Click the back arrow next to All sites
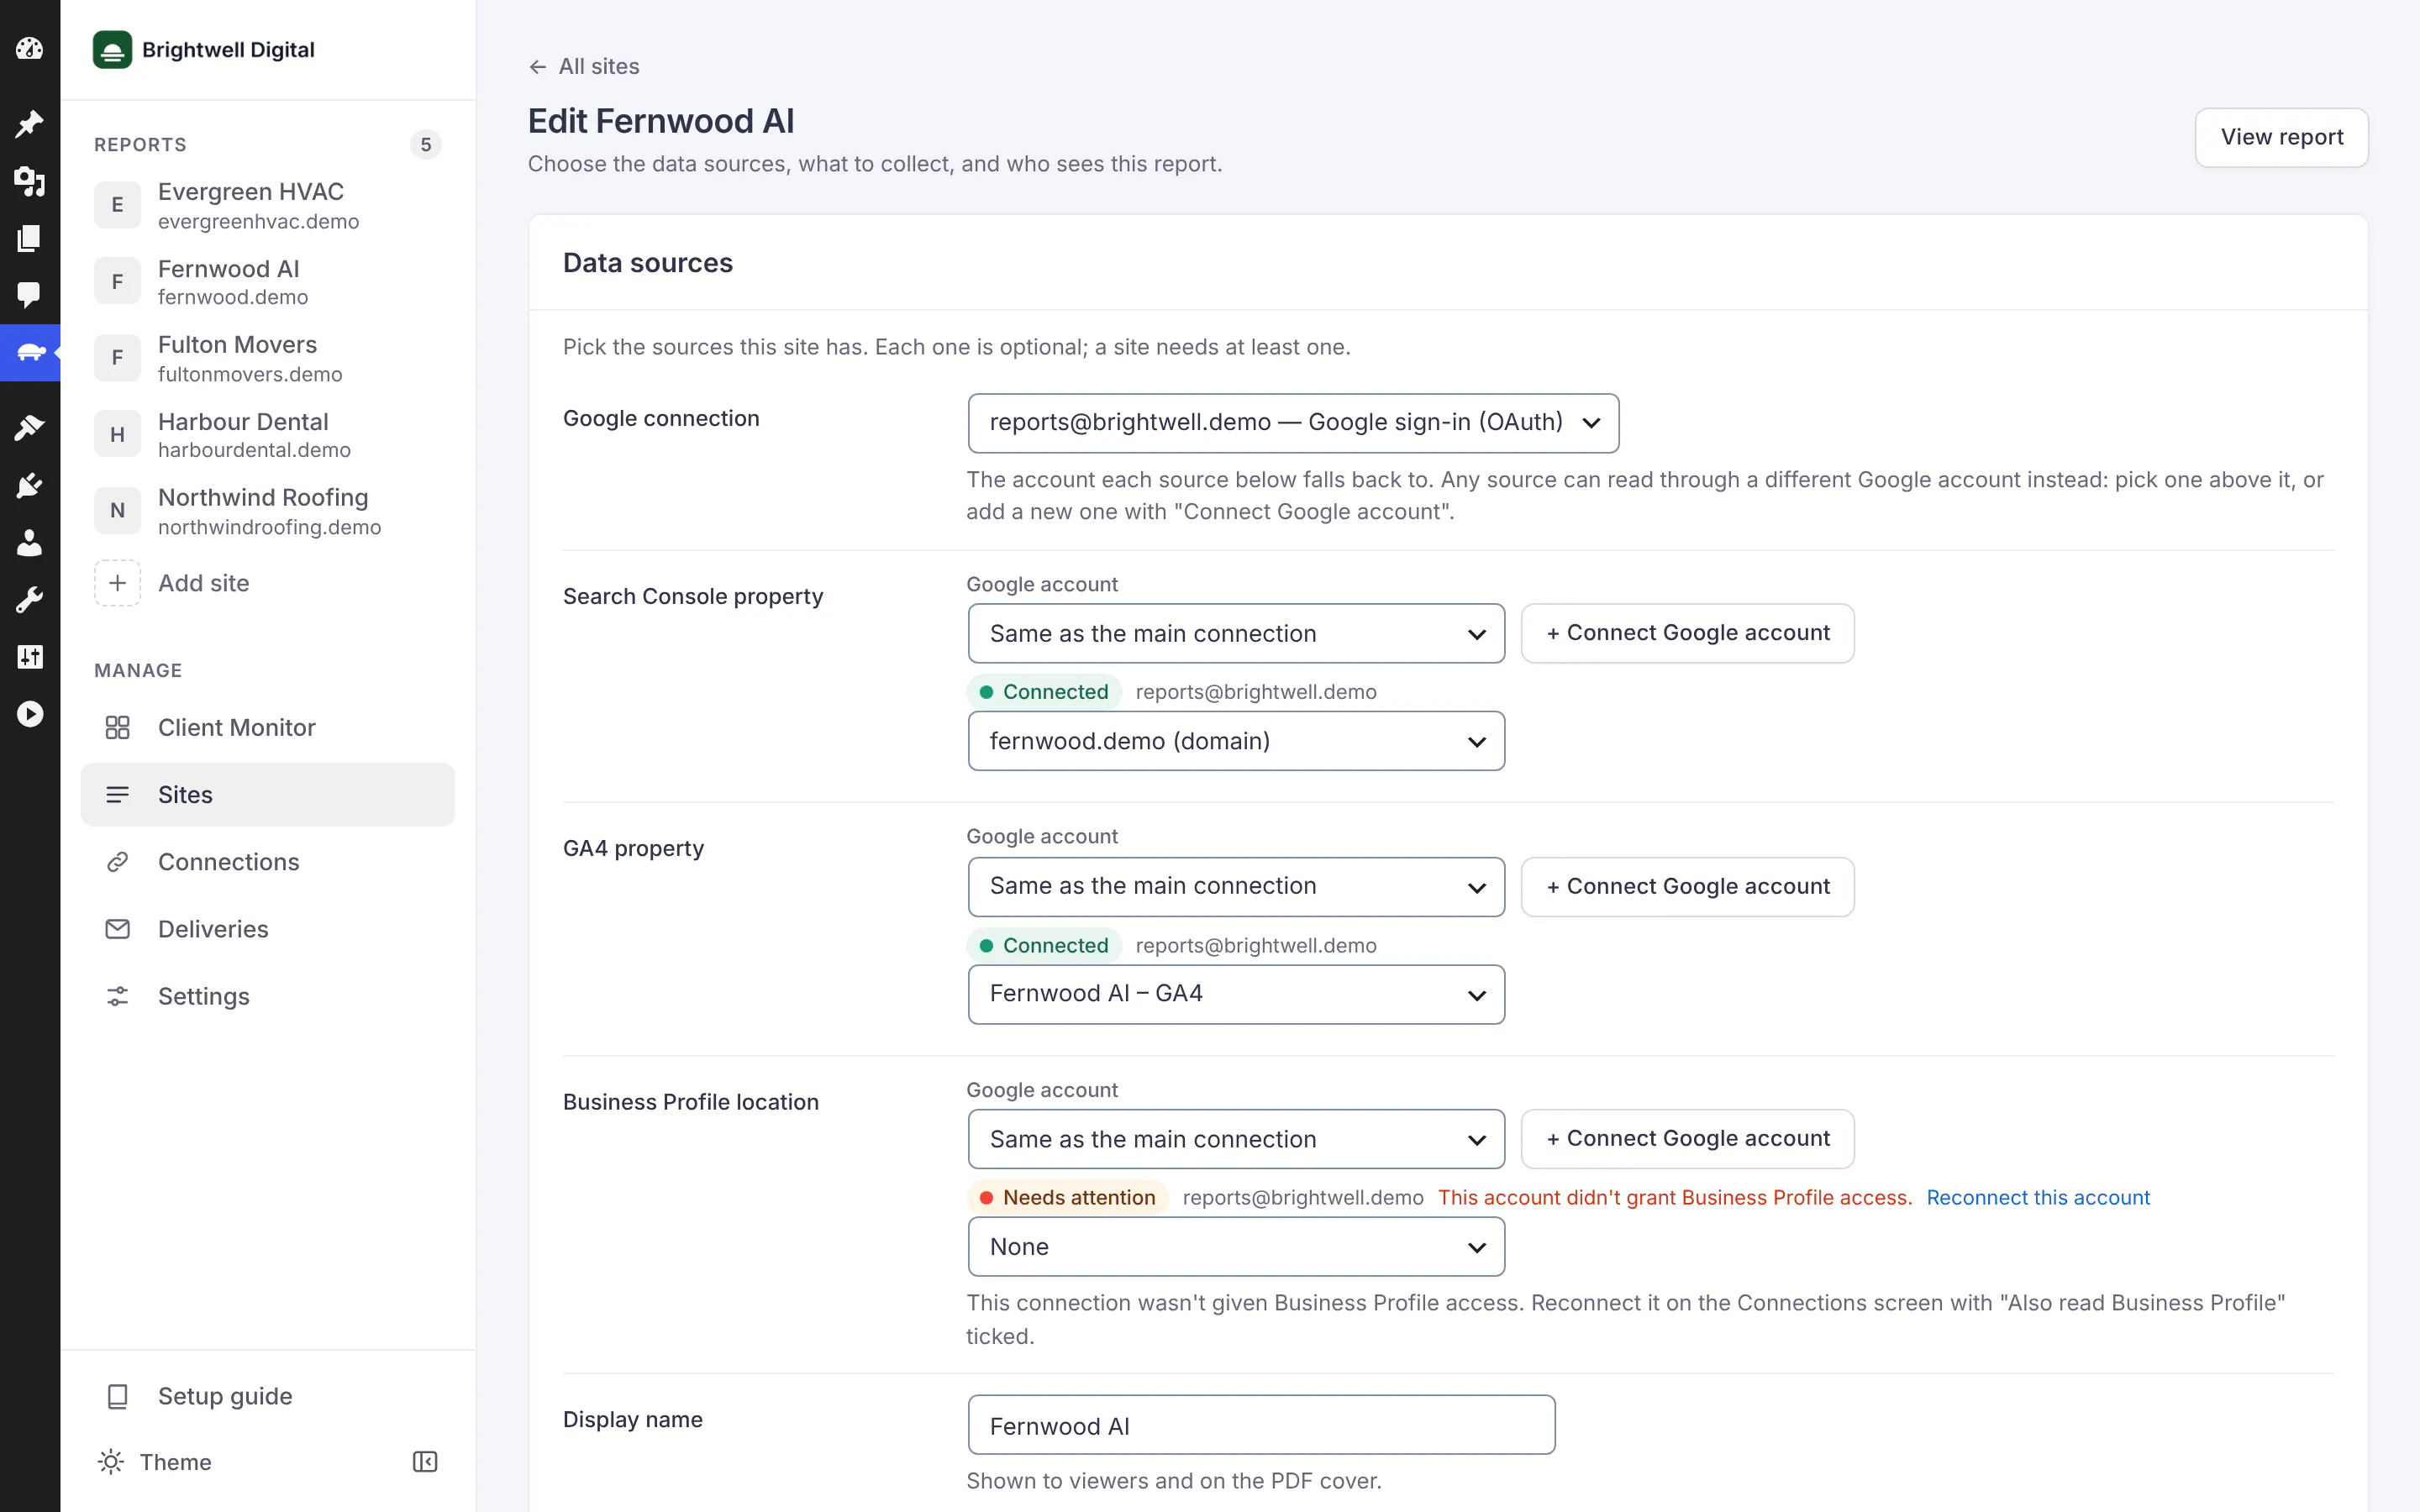This screenshot has width=2420, height=1512. click(x=538, y=67)
